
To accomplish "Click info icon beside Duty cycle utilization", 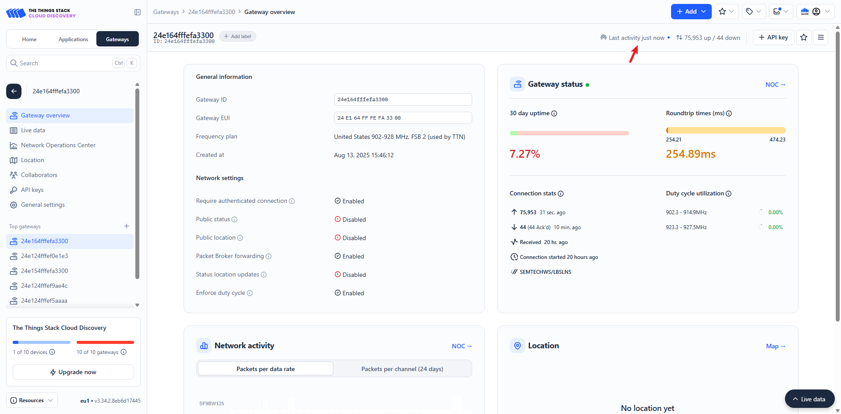I will (x=728, y=194).
